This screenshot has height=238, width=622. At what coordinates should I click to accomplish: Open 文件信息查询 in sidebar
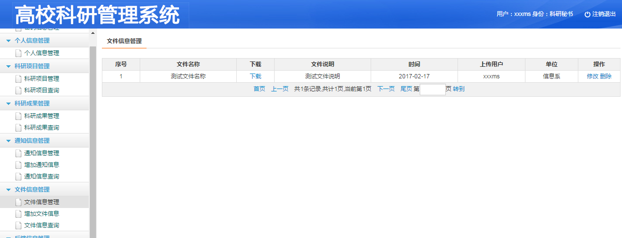pyautogui.click(x=42, y=225)
